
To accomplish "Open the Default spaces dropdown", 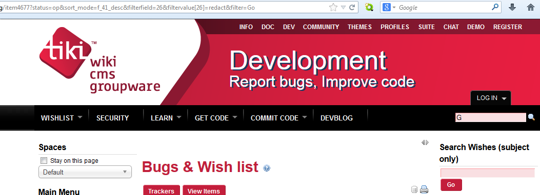I will point(85,172).
